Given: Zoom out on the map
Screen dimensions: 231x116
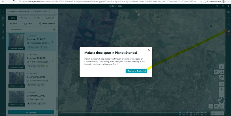Looking at the screenshot, I should 221,94.
